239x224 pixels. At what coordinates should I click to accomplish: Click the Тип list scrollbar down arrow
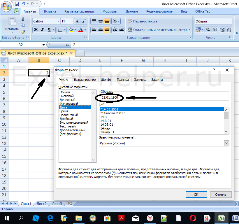[226, 132]
